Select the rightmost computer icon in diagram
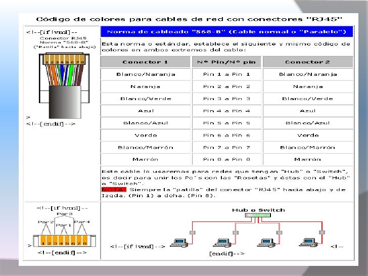The width and height of the screenshot is (368, 276). click(308, 243)
